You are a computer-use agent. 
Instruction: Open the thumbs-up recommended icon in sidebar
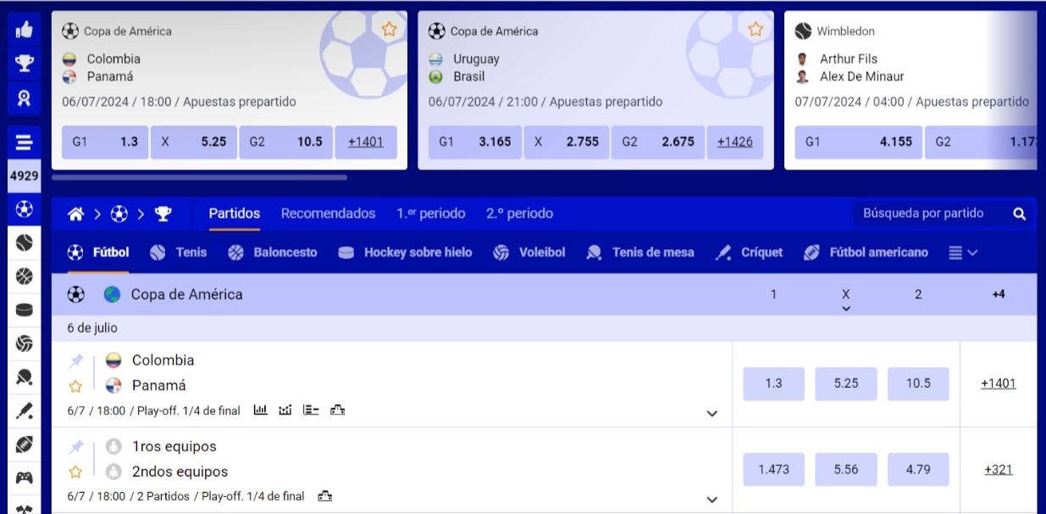pos(24,30)
